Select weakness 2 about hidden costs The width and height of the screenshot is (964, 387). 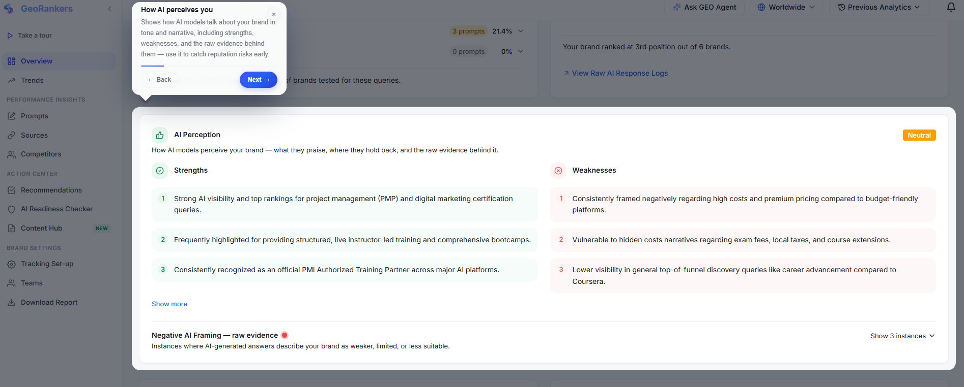(743, 240)
